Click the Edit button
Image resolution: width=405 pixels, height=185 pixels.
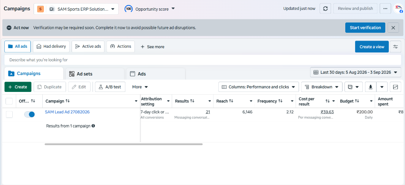click(x=79, y=87)
